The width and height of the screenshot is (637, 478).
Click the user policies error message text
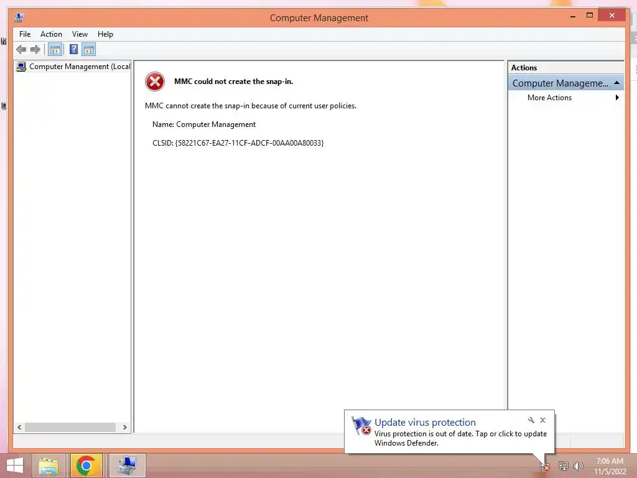251,106
